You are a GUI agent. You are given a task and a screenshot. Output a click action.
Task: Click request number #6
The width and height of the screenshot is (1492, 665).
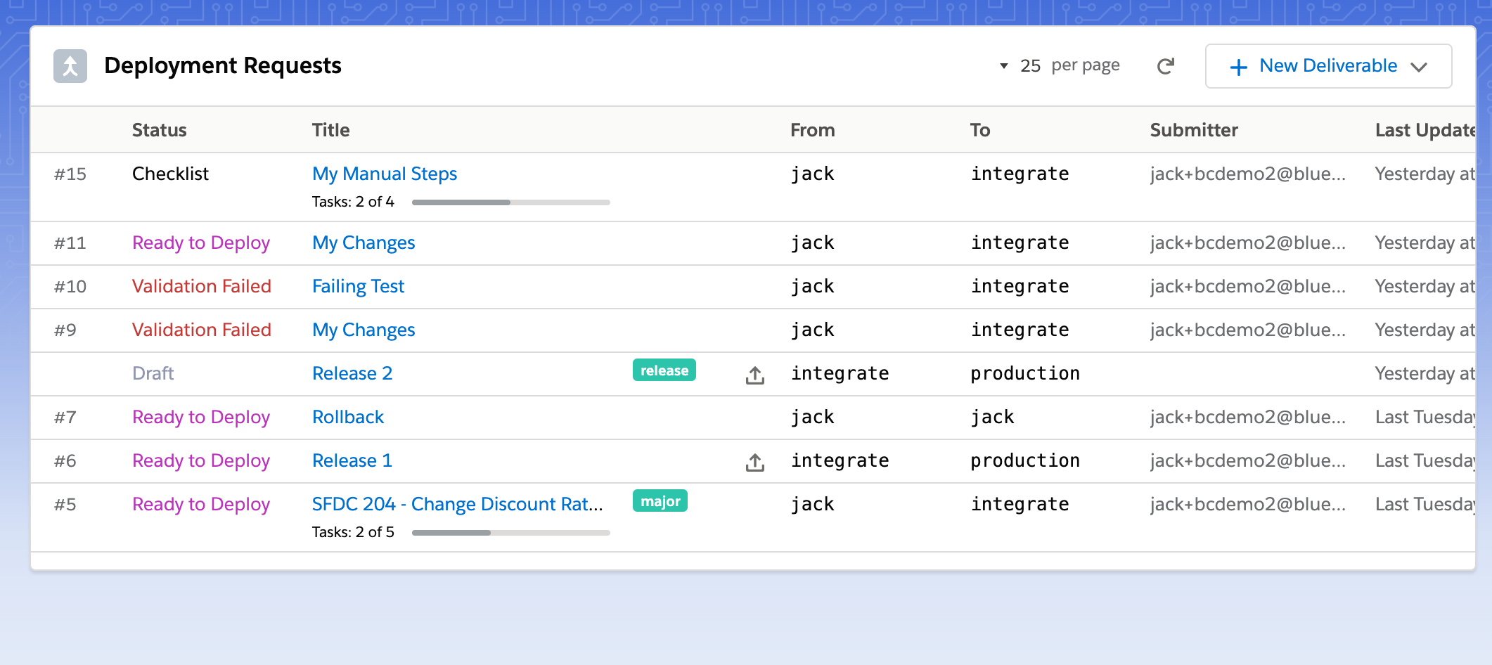tap(65, 460)
